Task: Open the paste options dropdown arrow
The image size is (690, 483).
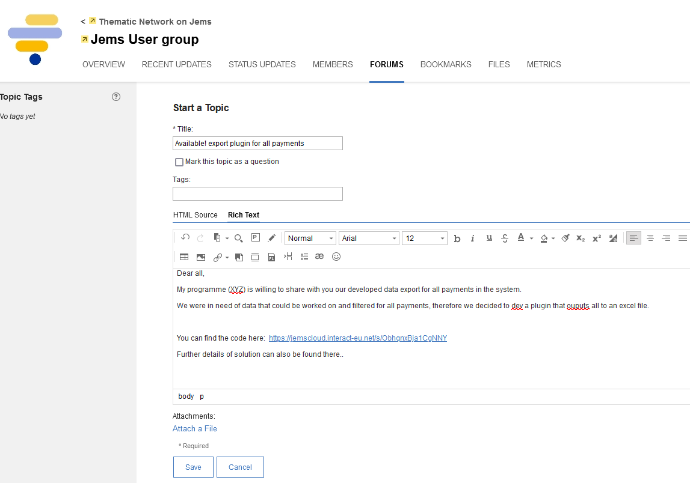Action: pyautogui.click(x=227, y=238)
